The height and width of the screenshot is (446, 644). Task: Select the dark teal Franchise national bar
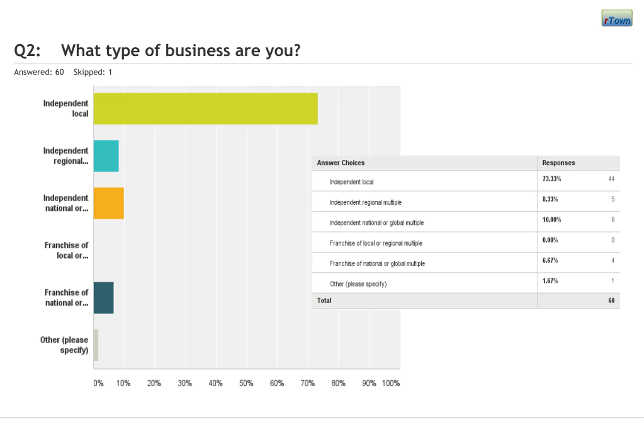(104, 298)
